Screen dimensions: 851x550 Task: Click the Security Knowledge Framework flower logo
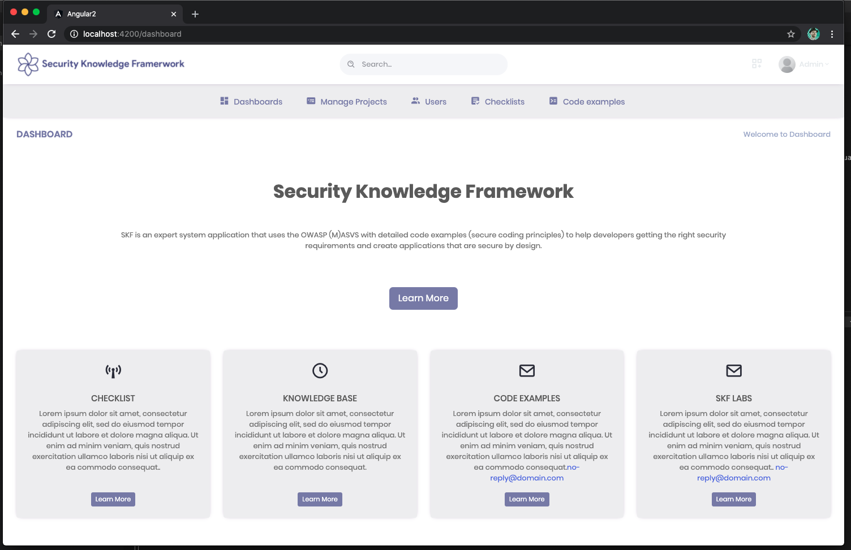point(28,64)
